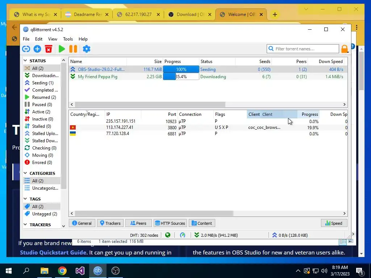Screen dimensions: 371x278
Task: Select peer 113.174.227.41 row
Action: [208, 127]
